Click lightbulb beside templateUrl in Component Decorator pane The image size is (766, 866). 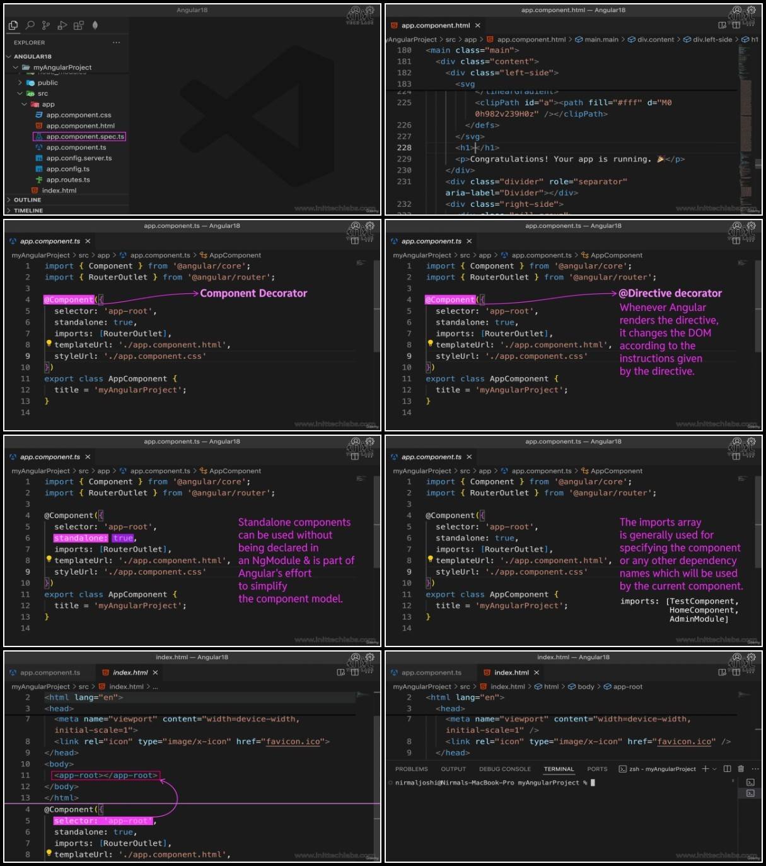click(49, 344)
